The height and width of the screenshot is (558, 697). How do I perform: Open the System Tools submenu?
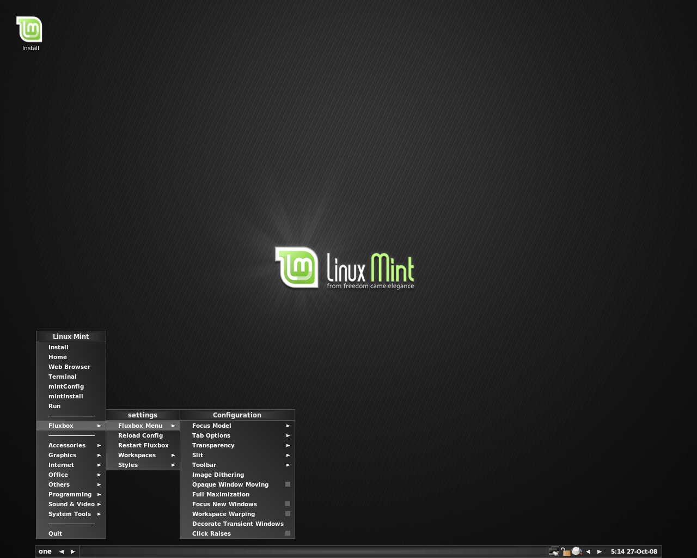click(x=71, y=514)
